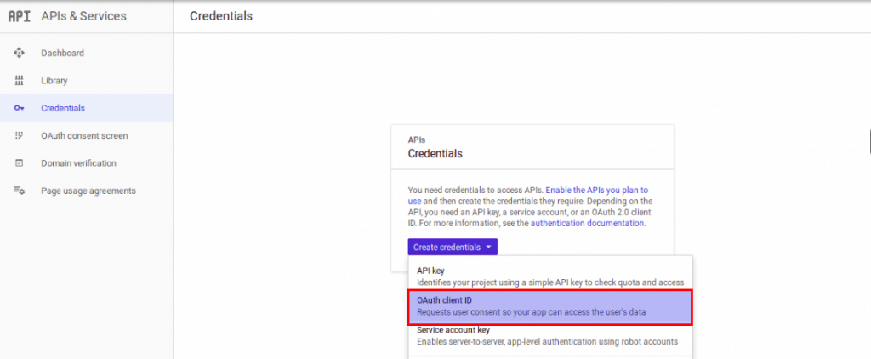Go to OAuth consent screen
Screen dimensions: 871x359
(x=86, y=135)
